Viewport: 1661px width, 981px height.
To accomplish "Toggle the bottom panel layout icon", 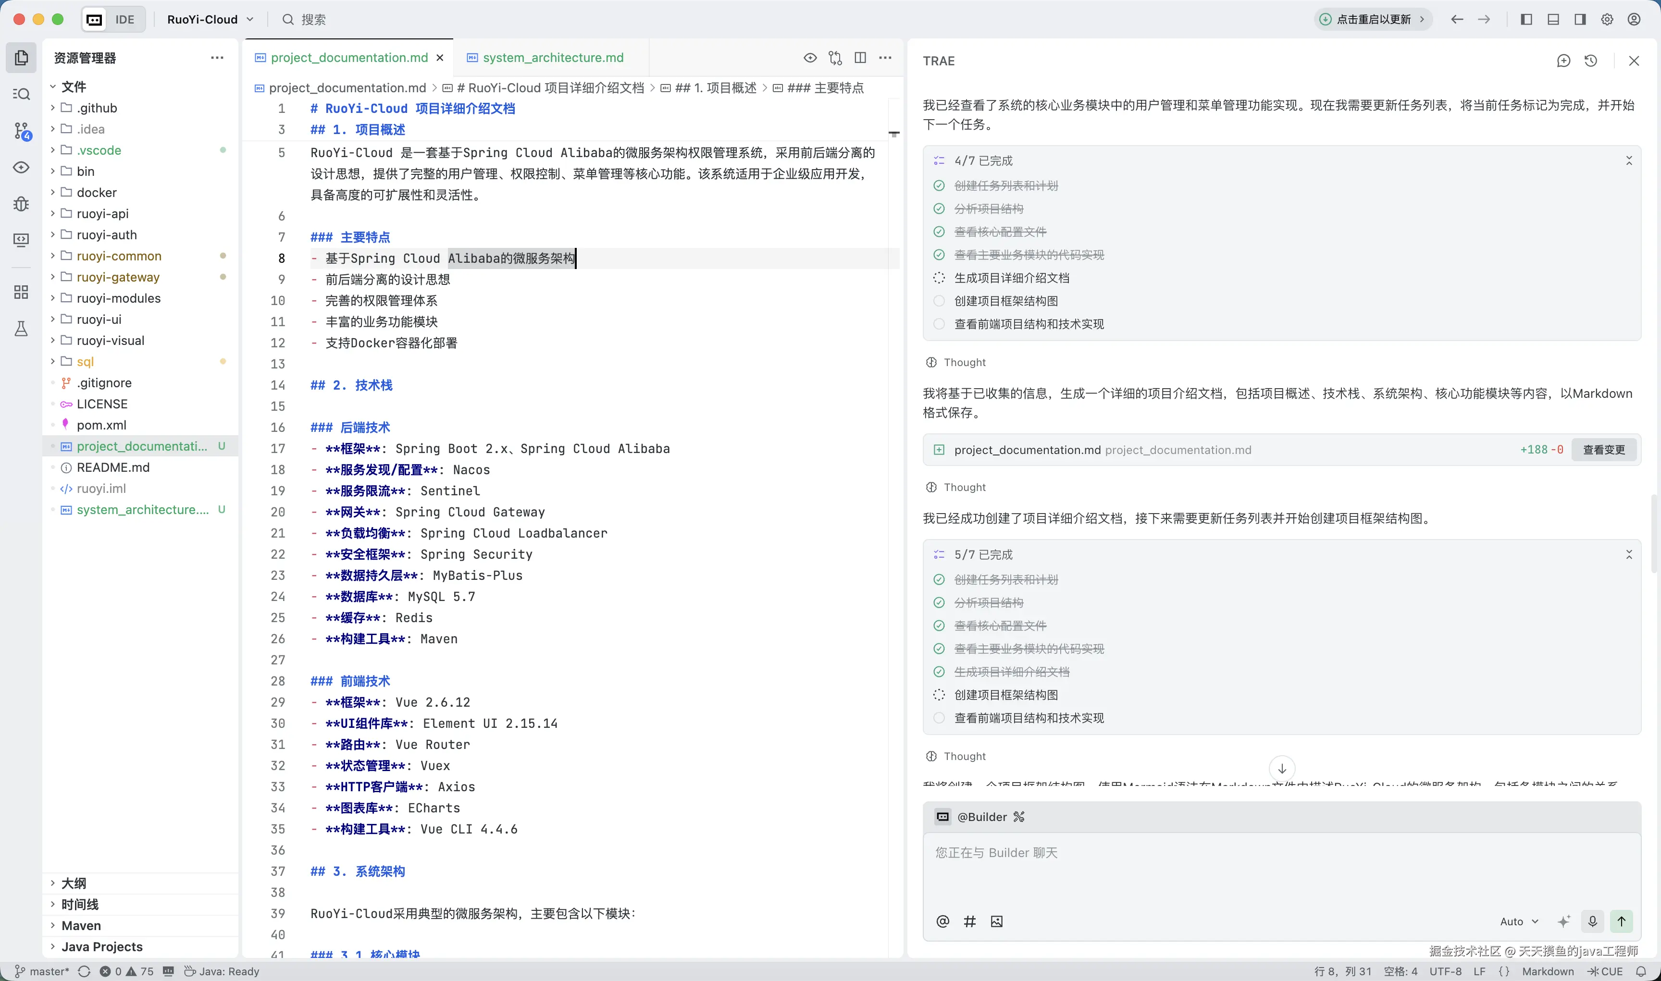I will 1553,20.
